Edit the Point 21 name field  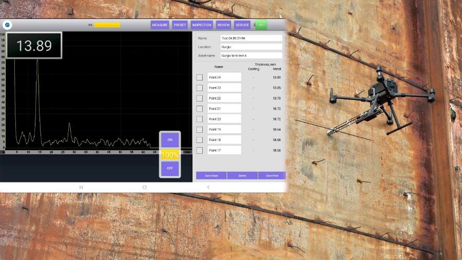pos(224,109)
